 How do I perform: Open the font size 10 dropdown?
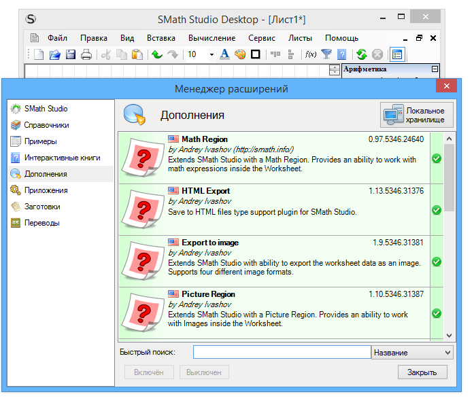point(211,54)
